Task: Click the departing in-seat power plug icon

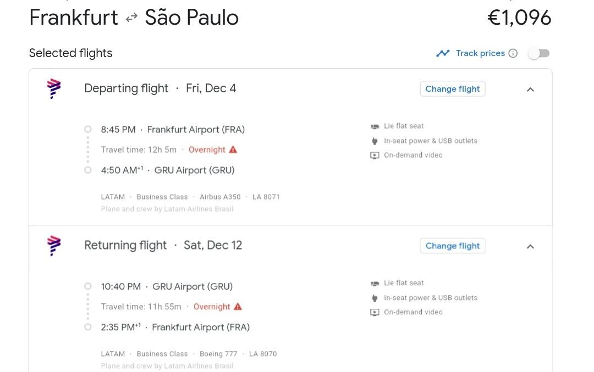Action: (x=375, y=141)
